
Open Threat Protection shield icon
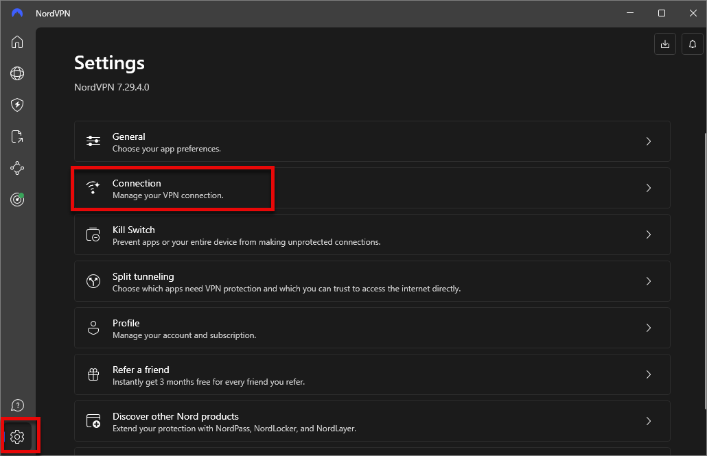(17, 105)
